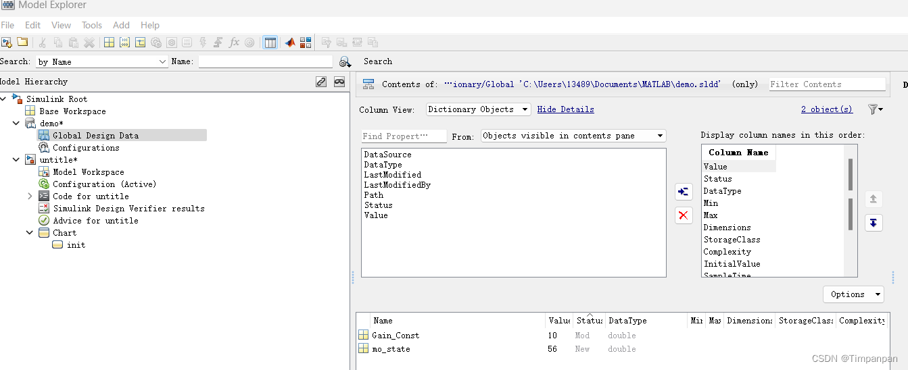The width and height of the screenshot is (908, 370).
Task: Select Simulink Design Verifier results item
Action: (128, 209)
